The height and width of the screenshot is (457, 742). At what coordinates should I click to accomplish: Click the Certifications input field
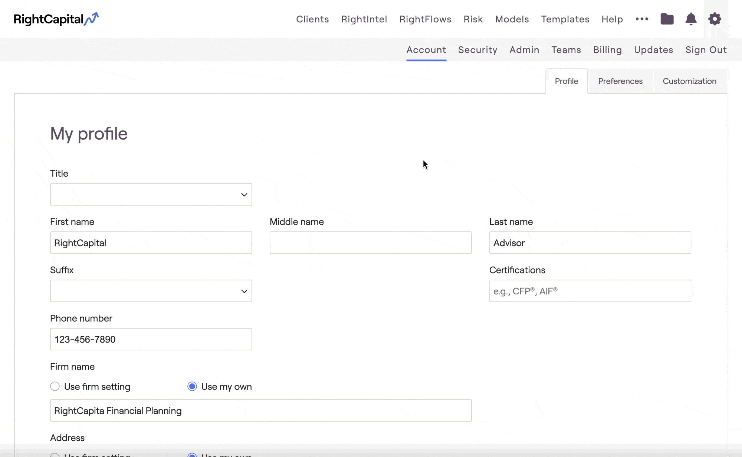590,291
